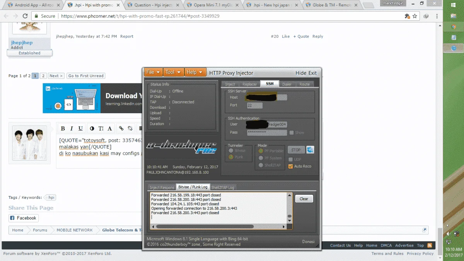
Task: Click volume icon in system tray
Action: [x=448, y=234]
